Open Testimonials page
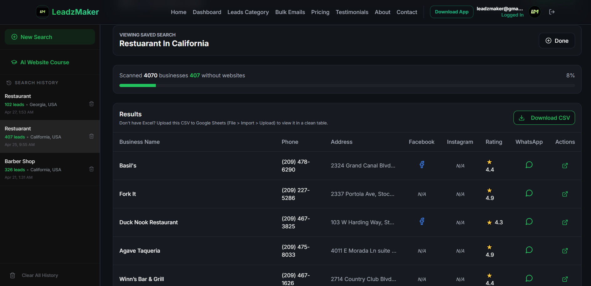Screen dimensions: 591x286 click(x=352, y=12)
